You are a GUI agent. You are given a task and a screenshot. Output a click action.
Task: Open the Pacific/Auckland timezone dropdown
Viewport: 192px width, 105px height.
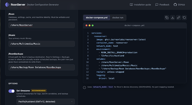46,102
